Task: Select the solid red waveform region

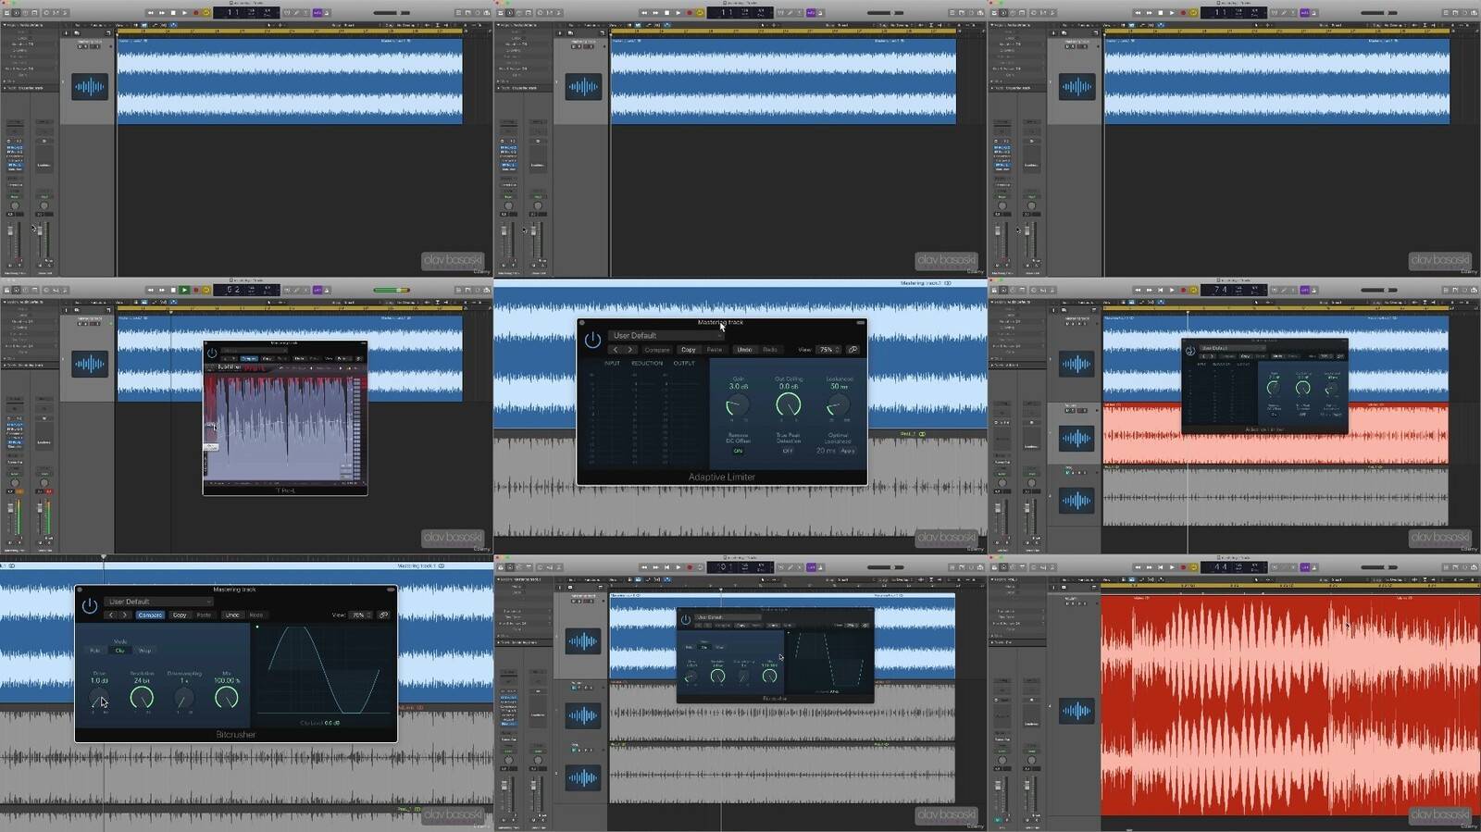Action: [x=1290, y=705]
